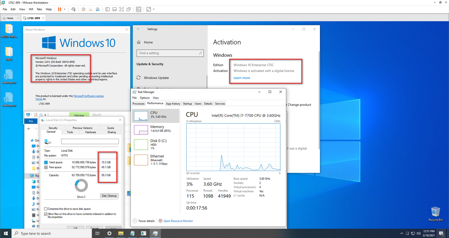Open the Quota tab in disk properties
The height and width of the screenshot is (238, 449).
[110, 128]
